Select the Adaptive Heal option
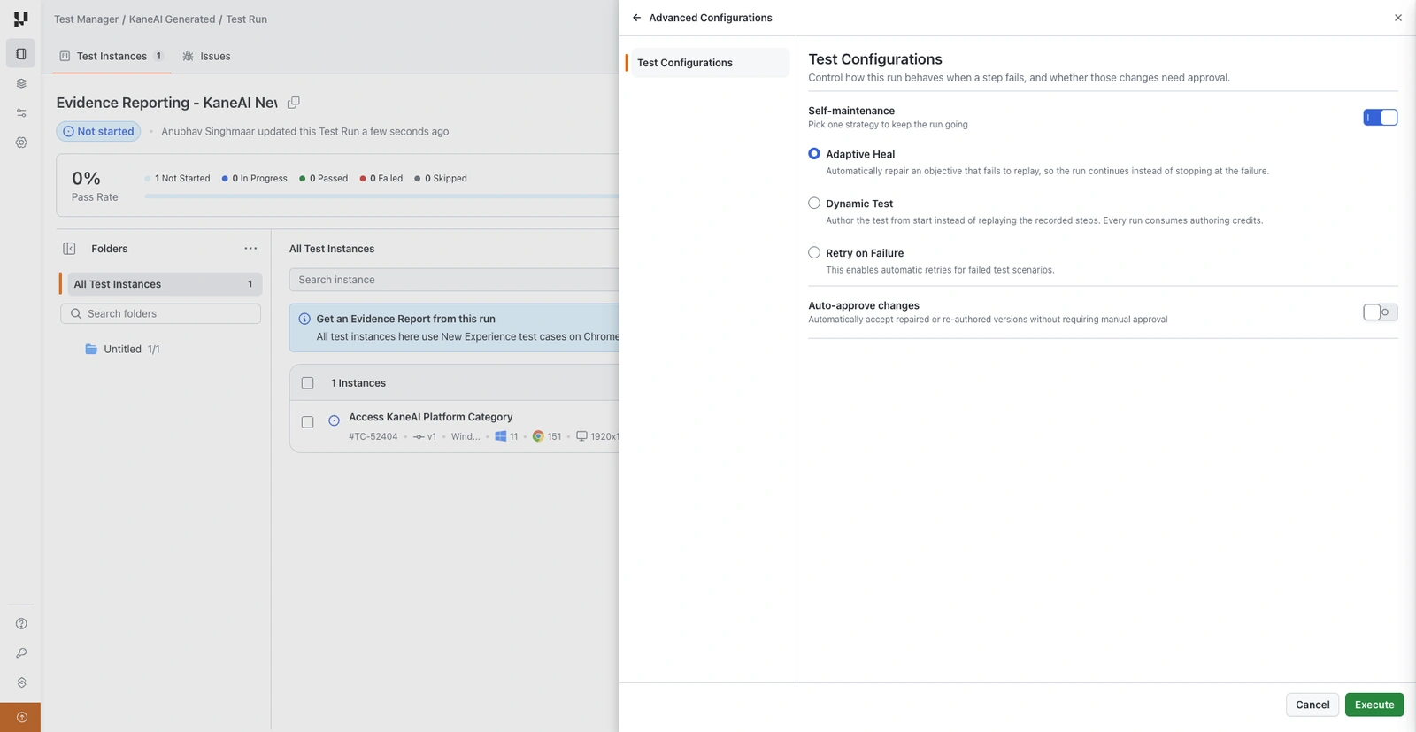 (814, 154)
